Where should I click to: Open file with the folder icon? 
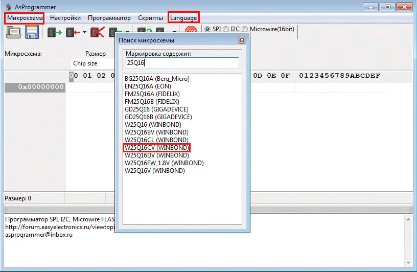(x=13, y=32)
